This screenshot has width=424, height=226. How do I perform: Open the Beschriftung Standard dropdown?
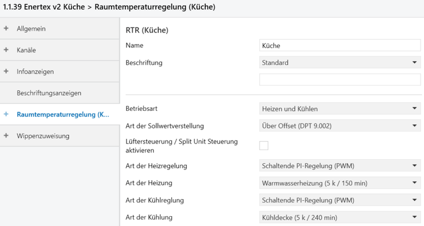(x=340, y=63)
